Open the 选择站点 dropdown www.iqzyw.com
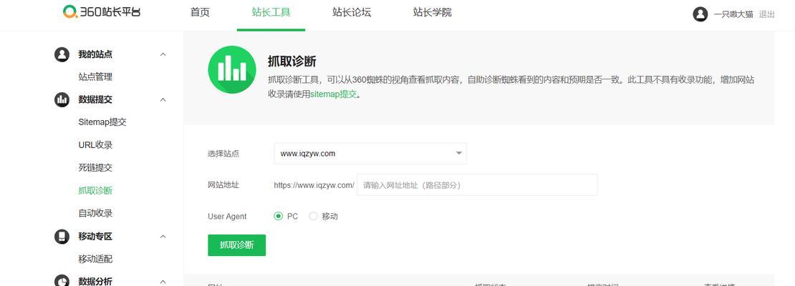795x286 pixels. 370,154
